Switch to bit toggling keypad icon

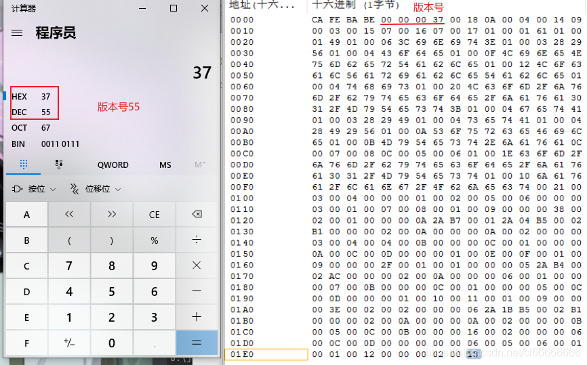(59, 165)
